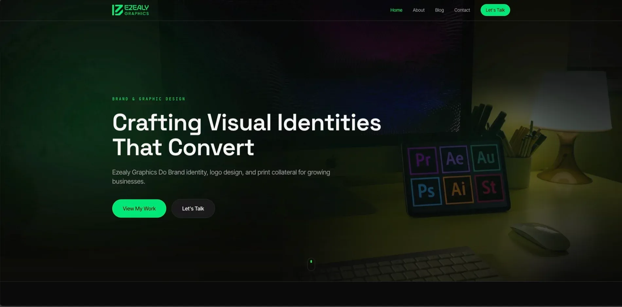Click the dark Let's Talk hero button
Viewport: 622px width, 307px height.
tap(193, 209)
